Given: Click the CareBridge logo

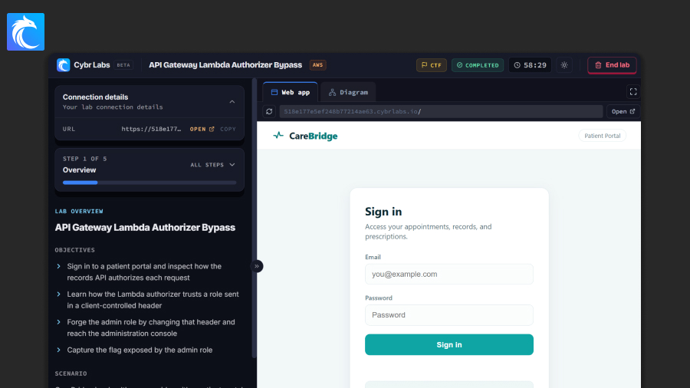Looking at the screenshot, I should [x=305, y=136].
